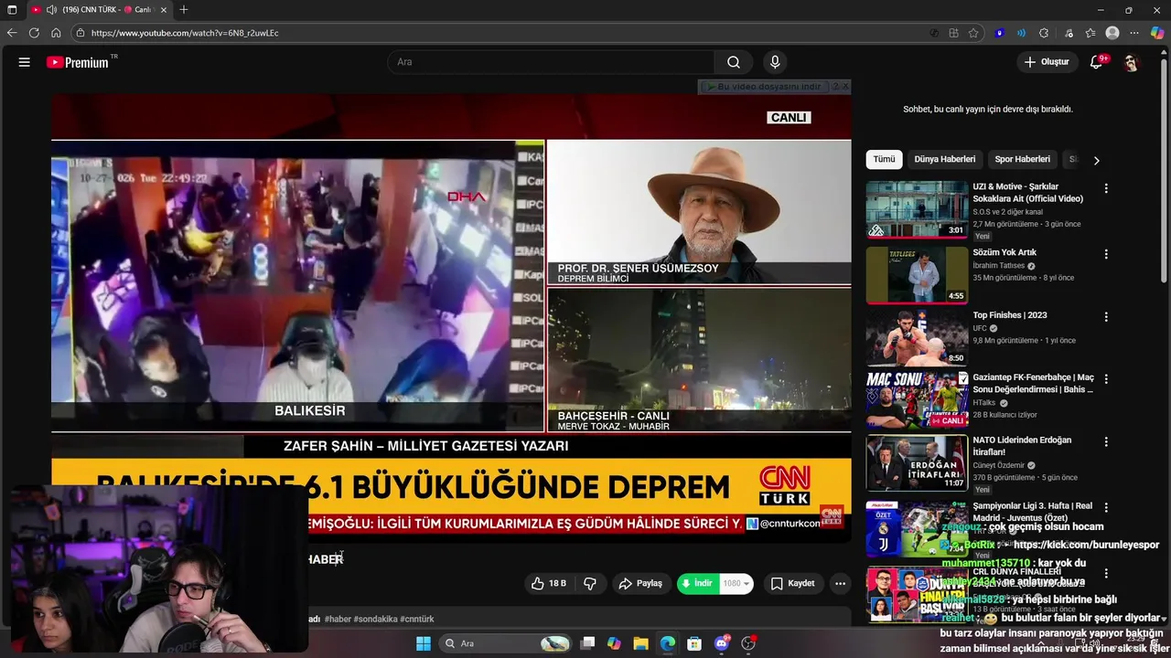Viewport: 1171px width, 658px height.
Task: Open the YouTube account avatar menu
Action: [1132, 62]
